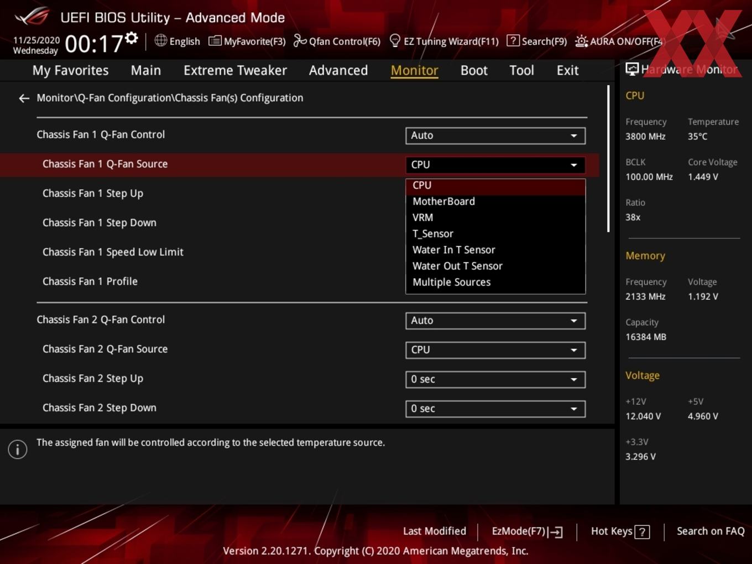Open Tool tab
This screenshot has height=564, width=752.
(521, 70)
